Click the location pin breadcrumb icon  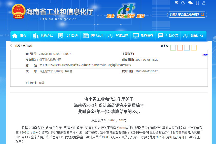(11, 46)
